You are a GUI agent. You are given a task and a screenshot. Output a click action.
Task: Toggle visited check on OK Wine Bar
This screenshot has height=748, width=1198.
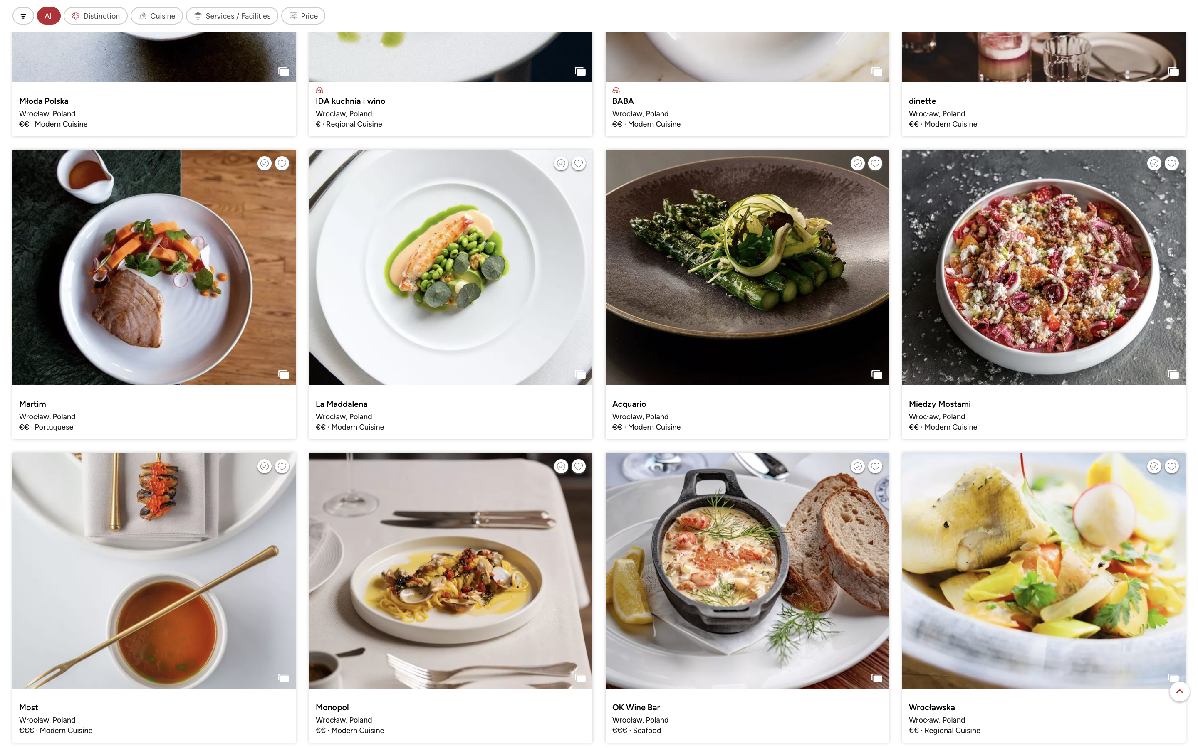pyautogui.click(x=857, y=466)
